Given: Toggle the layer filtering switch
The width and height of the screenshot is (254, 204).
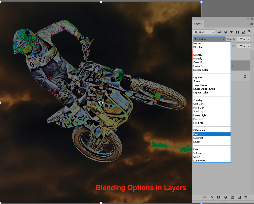Looking at the screenshot, I should click(249, 32).
